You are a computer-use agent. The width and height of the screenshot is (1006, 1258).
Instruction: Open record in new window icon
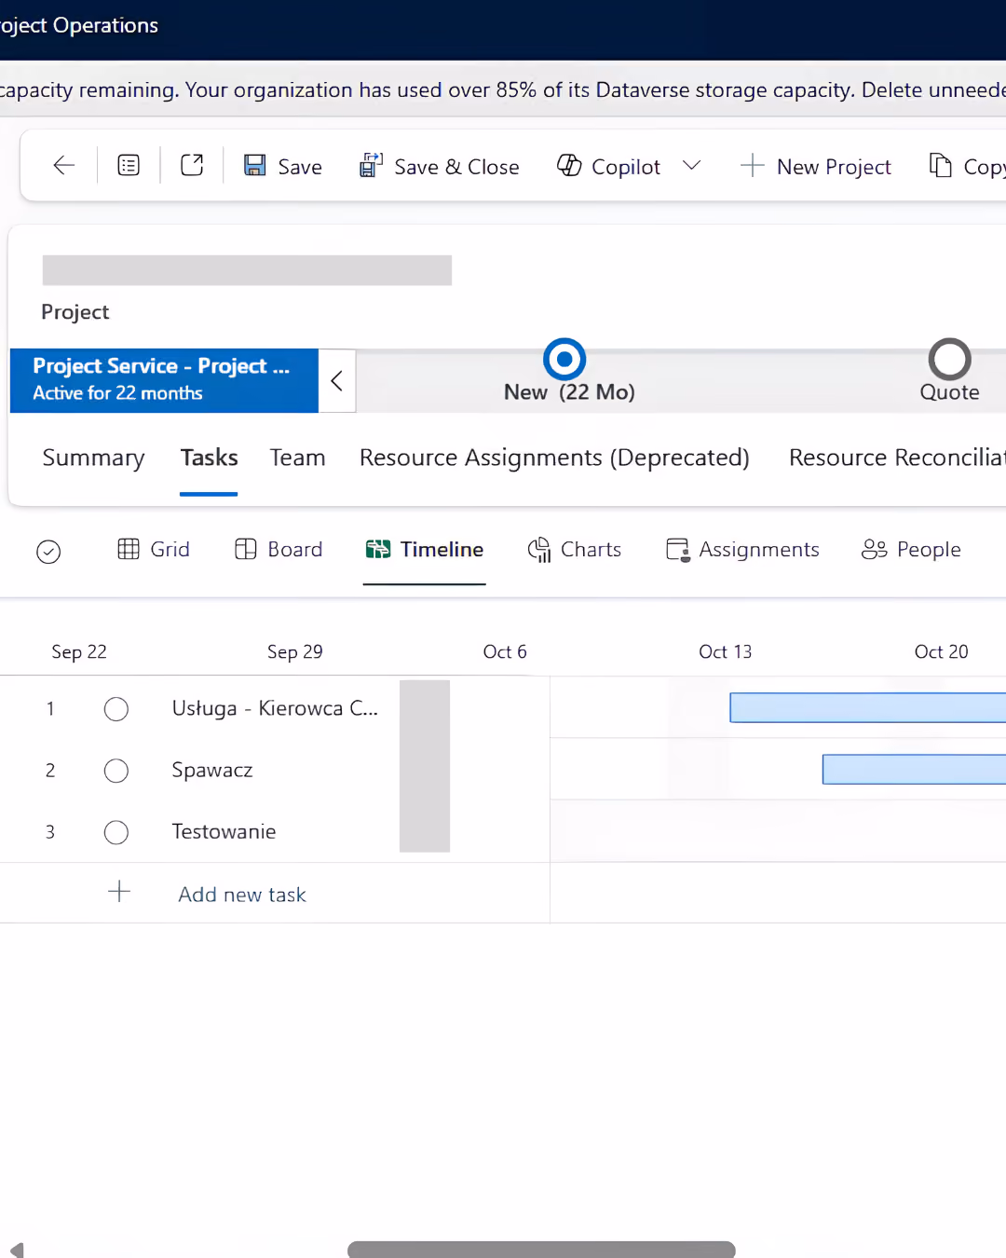click(192, 165)
